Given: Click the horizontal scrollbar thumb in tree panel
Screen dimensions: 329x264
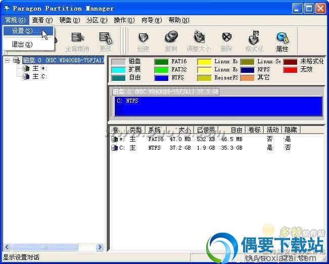Looking at the screenshot, I should coord(44,247).
